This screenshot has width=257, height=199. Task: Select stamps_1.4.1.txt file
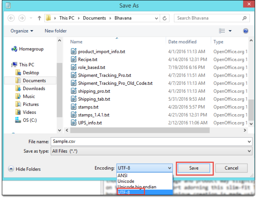coord(94,115)
